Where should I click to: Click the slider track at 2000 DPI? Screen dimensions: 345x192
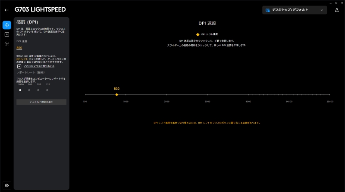(x=166, y=94)
